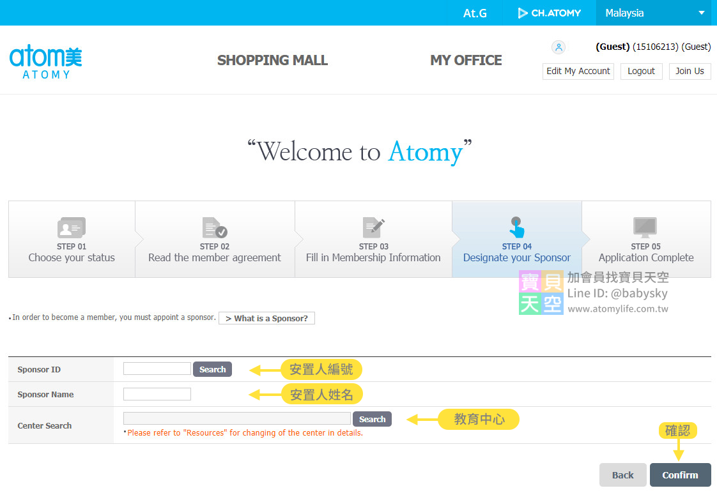
Task: Open the MY OFFICE menu
Action: (x=466, y=60)
